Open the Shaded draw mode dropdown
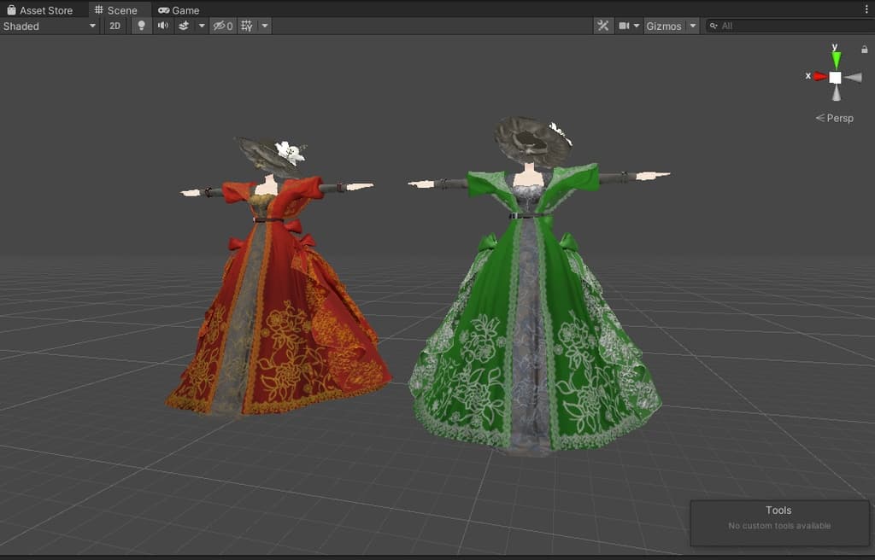 pyautogui.click(x=50, y=26)
